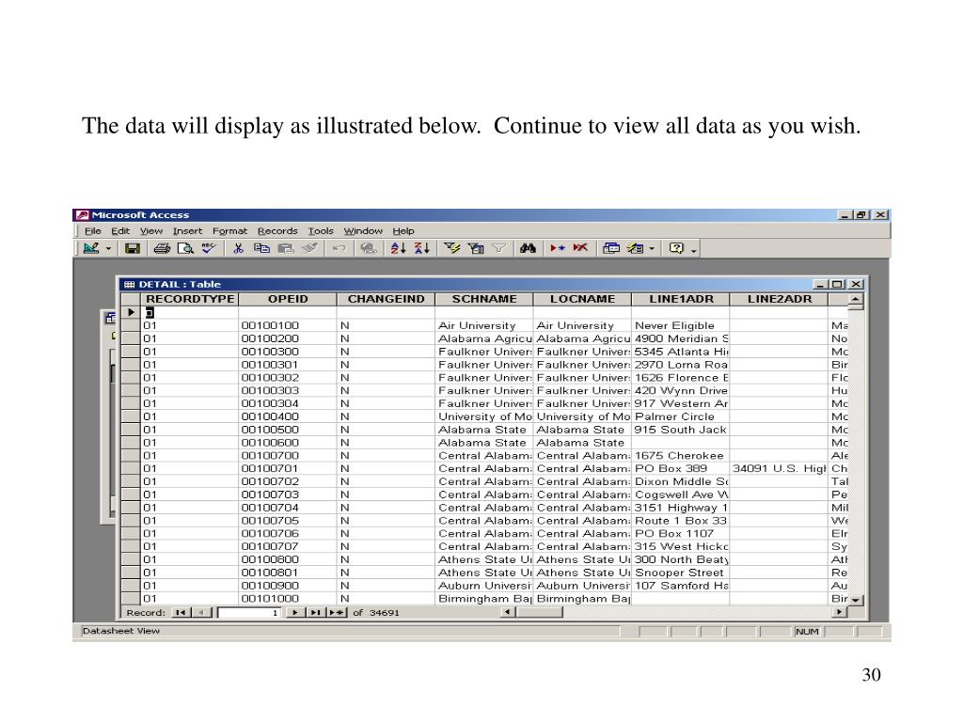Open the Format menu
Screen dimensions: 963x722
tap(229, 231)
